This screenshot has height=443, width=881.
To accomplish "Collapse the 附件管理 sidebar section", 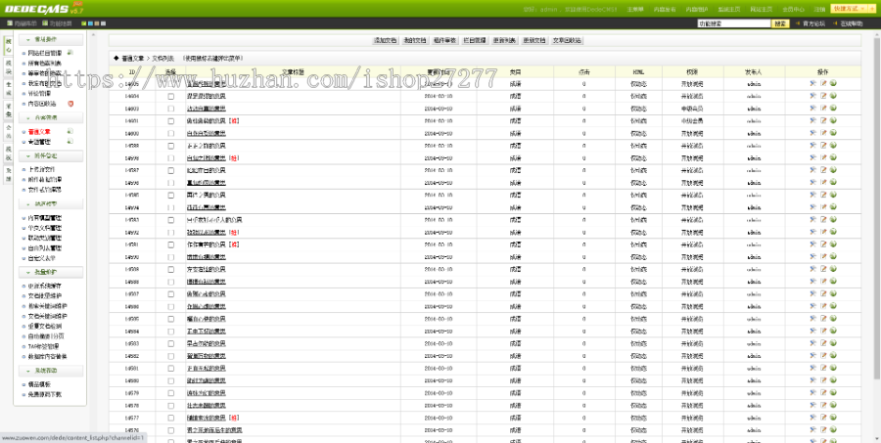I will [51, 155].
